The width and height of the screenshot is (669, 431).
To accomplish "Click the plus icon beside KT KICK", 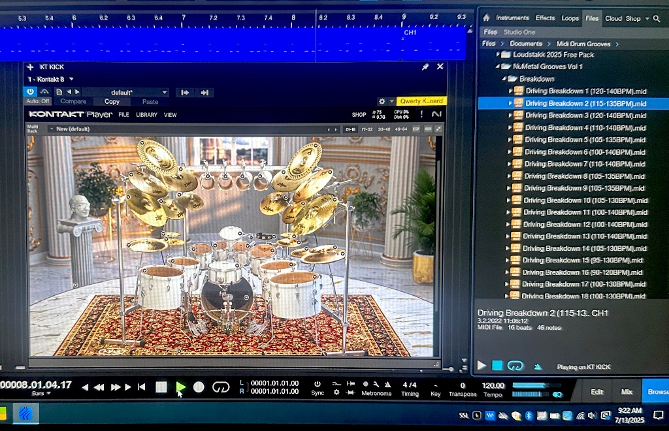I will tap(30, 67).
